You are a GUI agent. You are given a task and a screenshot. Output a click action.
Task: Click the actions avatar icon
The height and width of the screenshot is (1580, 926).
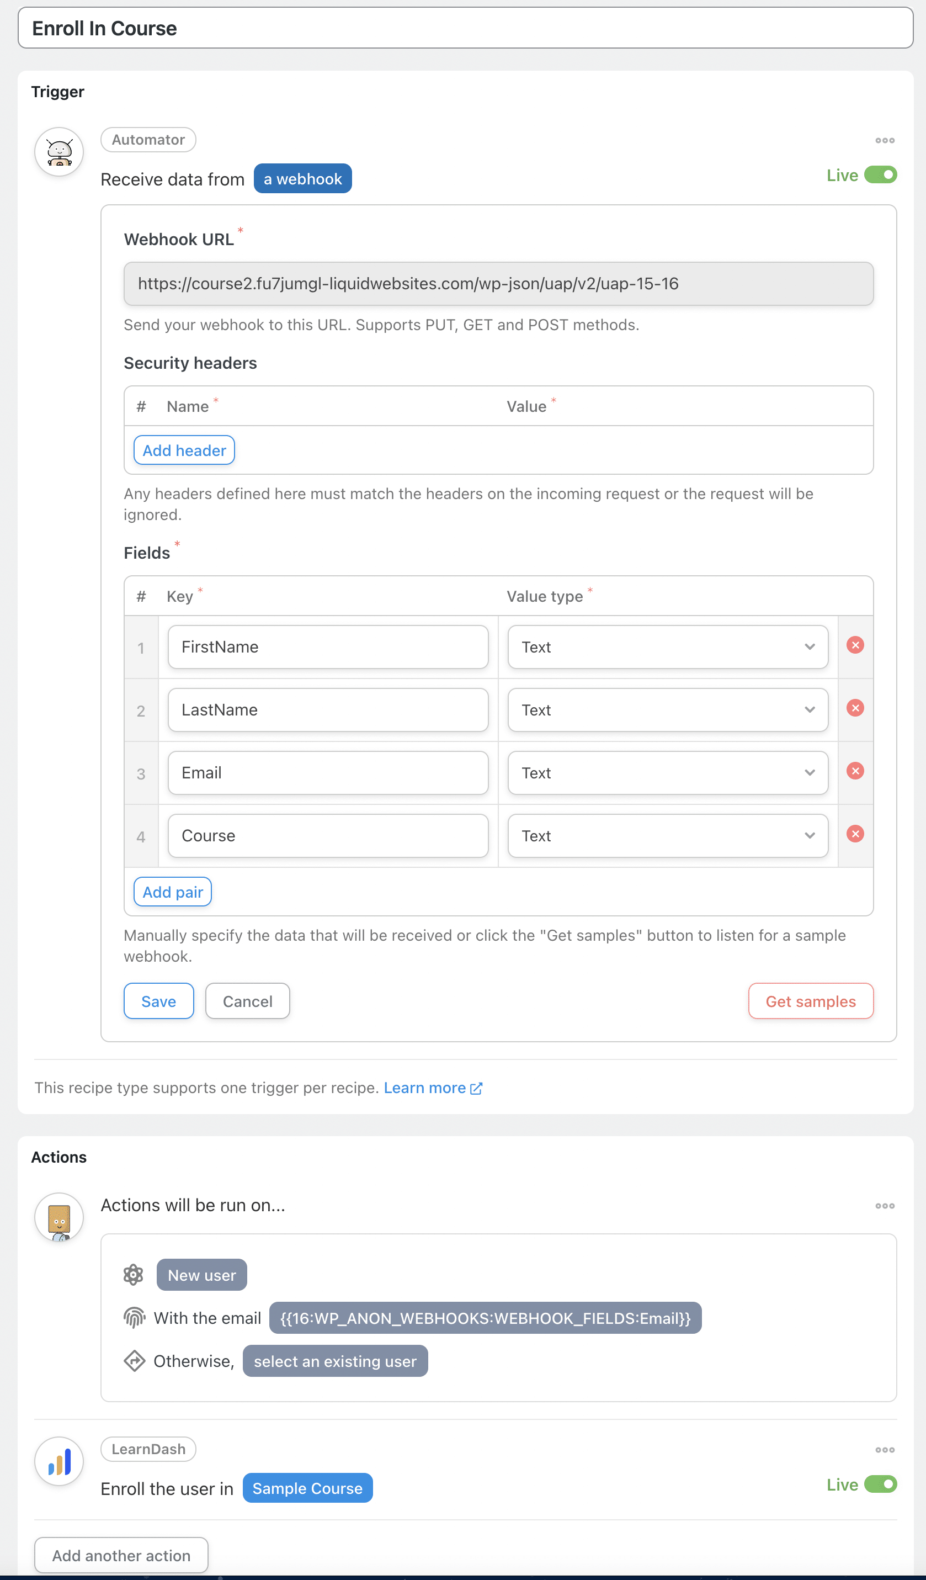point(58,1217)
